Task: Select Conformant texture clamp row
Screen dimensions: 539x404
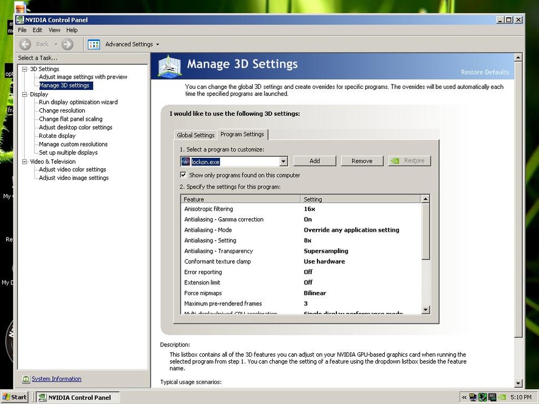Action: [x=301, y=261]
